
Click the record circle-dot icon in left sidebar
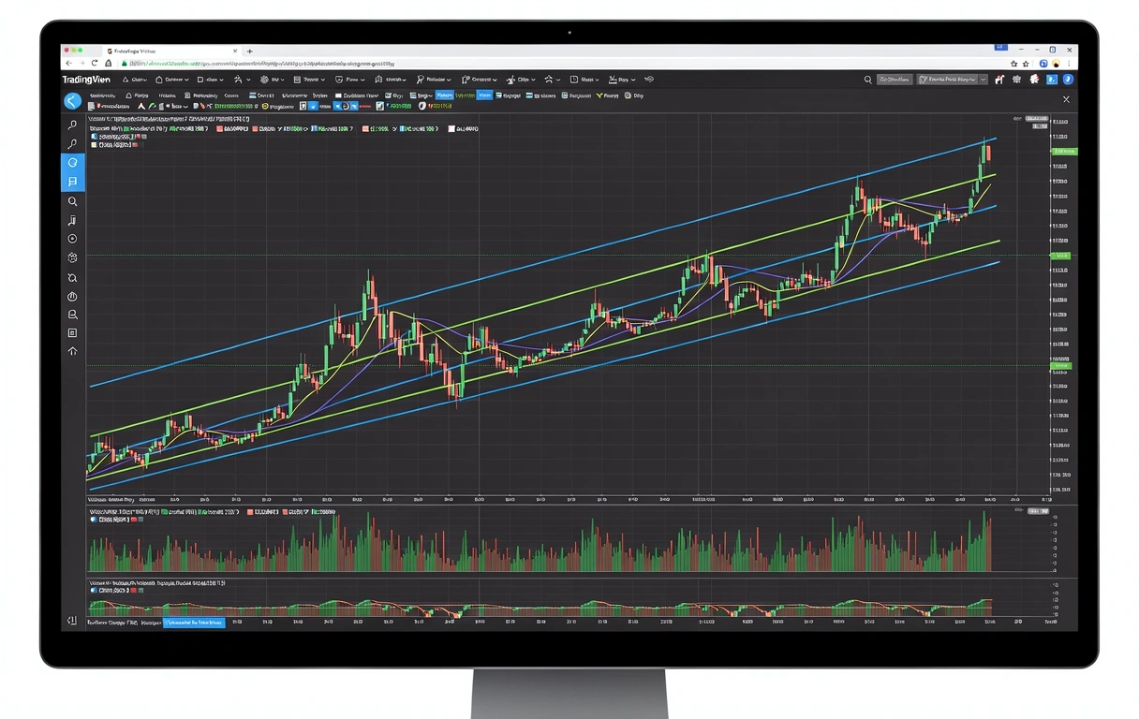[x=72, y=239]
